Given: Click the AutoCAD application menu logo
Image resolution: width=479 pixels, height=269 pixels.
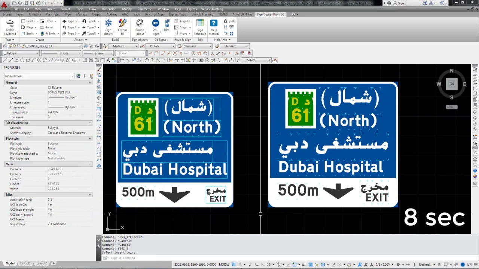Looking at the screenshot, I should pos(4,4).
